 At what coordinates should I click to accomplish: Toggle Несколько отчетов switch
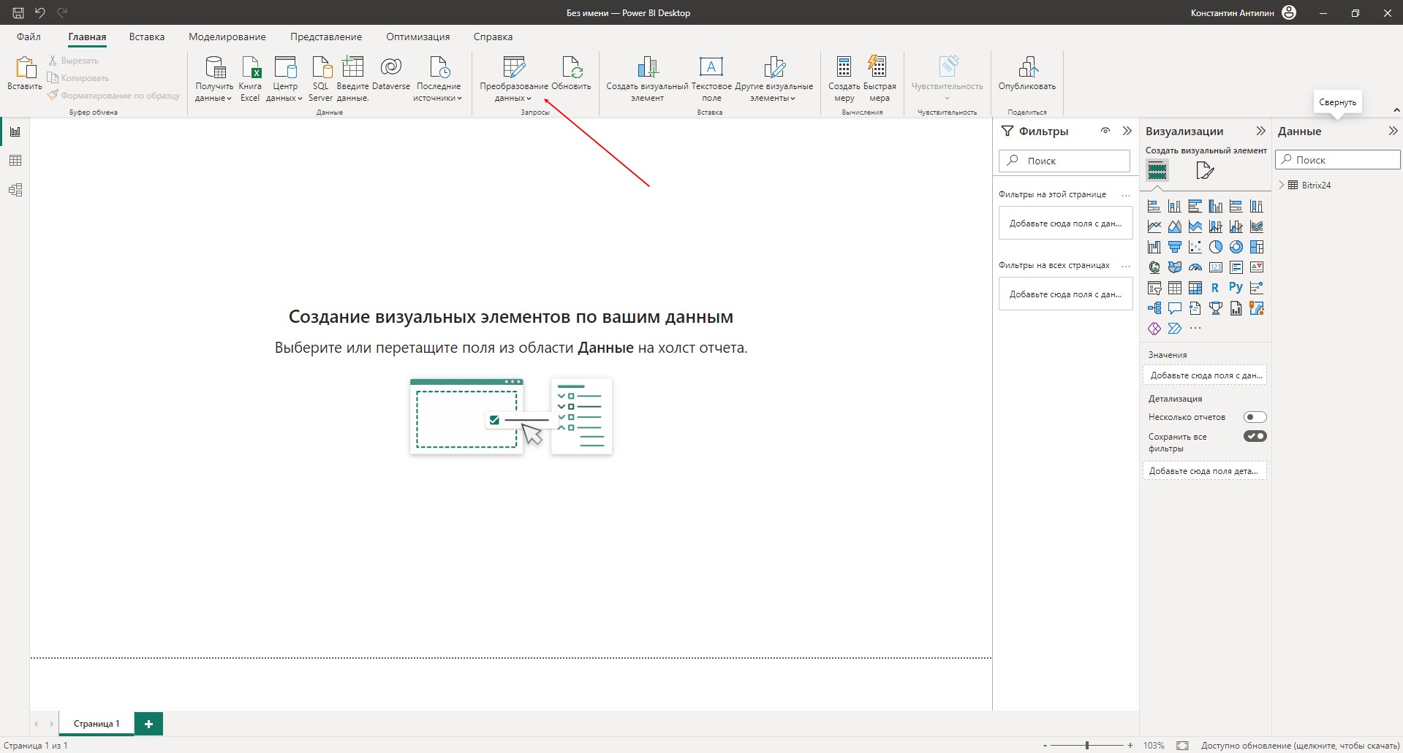tap(1255, 417)
